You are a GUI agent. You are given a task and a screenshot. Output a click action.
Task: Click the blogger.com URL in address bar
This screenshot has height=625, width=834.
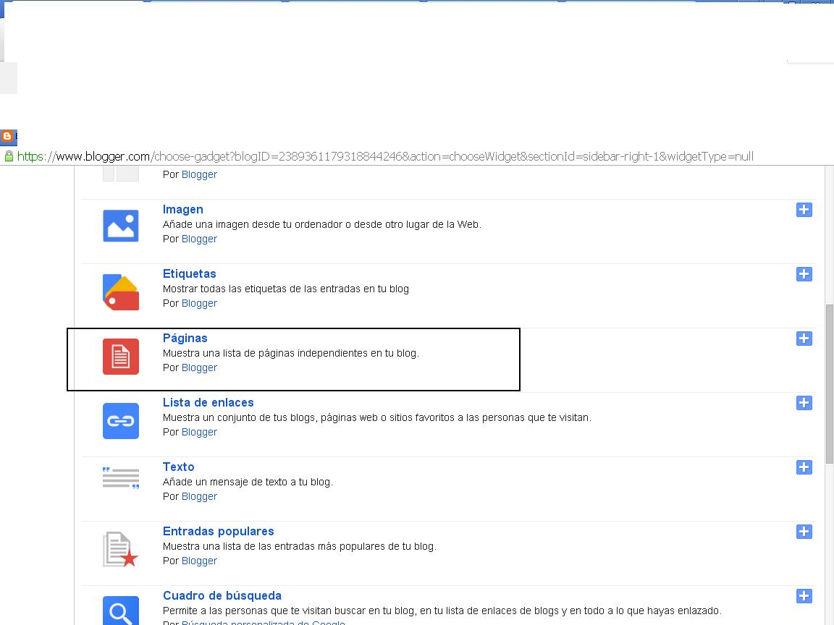coord(385,156)
